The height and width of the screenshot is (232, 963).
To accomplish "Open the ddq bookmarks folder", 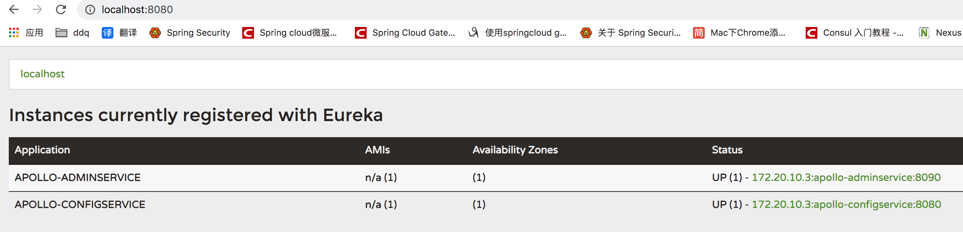I will (x=72, y=33).
